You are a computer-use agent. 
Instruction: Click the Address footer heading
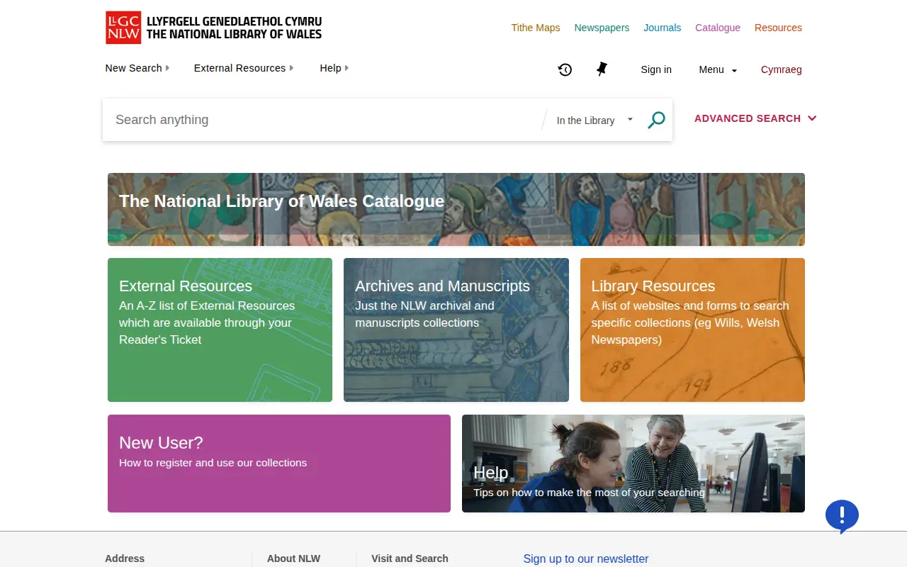coord(125,558)
